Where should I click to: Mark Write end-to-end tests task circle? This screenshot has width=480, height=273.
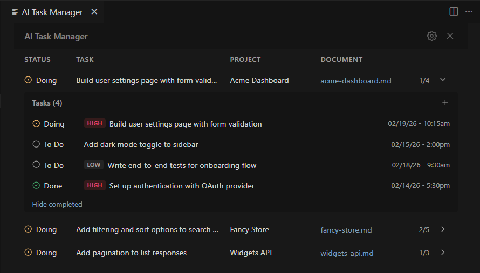36,164
